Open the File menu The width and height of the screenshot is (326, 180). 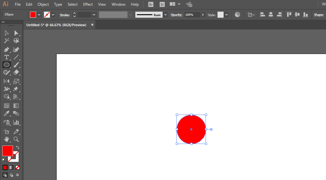18,4
